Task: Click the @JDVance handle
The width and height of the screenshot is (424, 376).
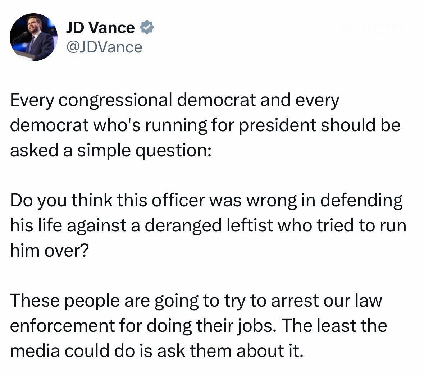Action: pos(104,47)
